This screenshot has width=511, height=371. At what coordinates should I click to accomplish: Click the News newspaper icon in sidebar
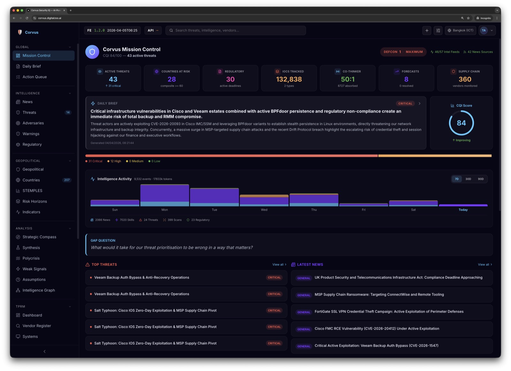pos(18,102)
